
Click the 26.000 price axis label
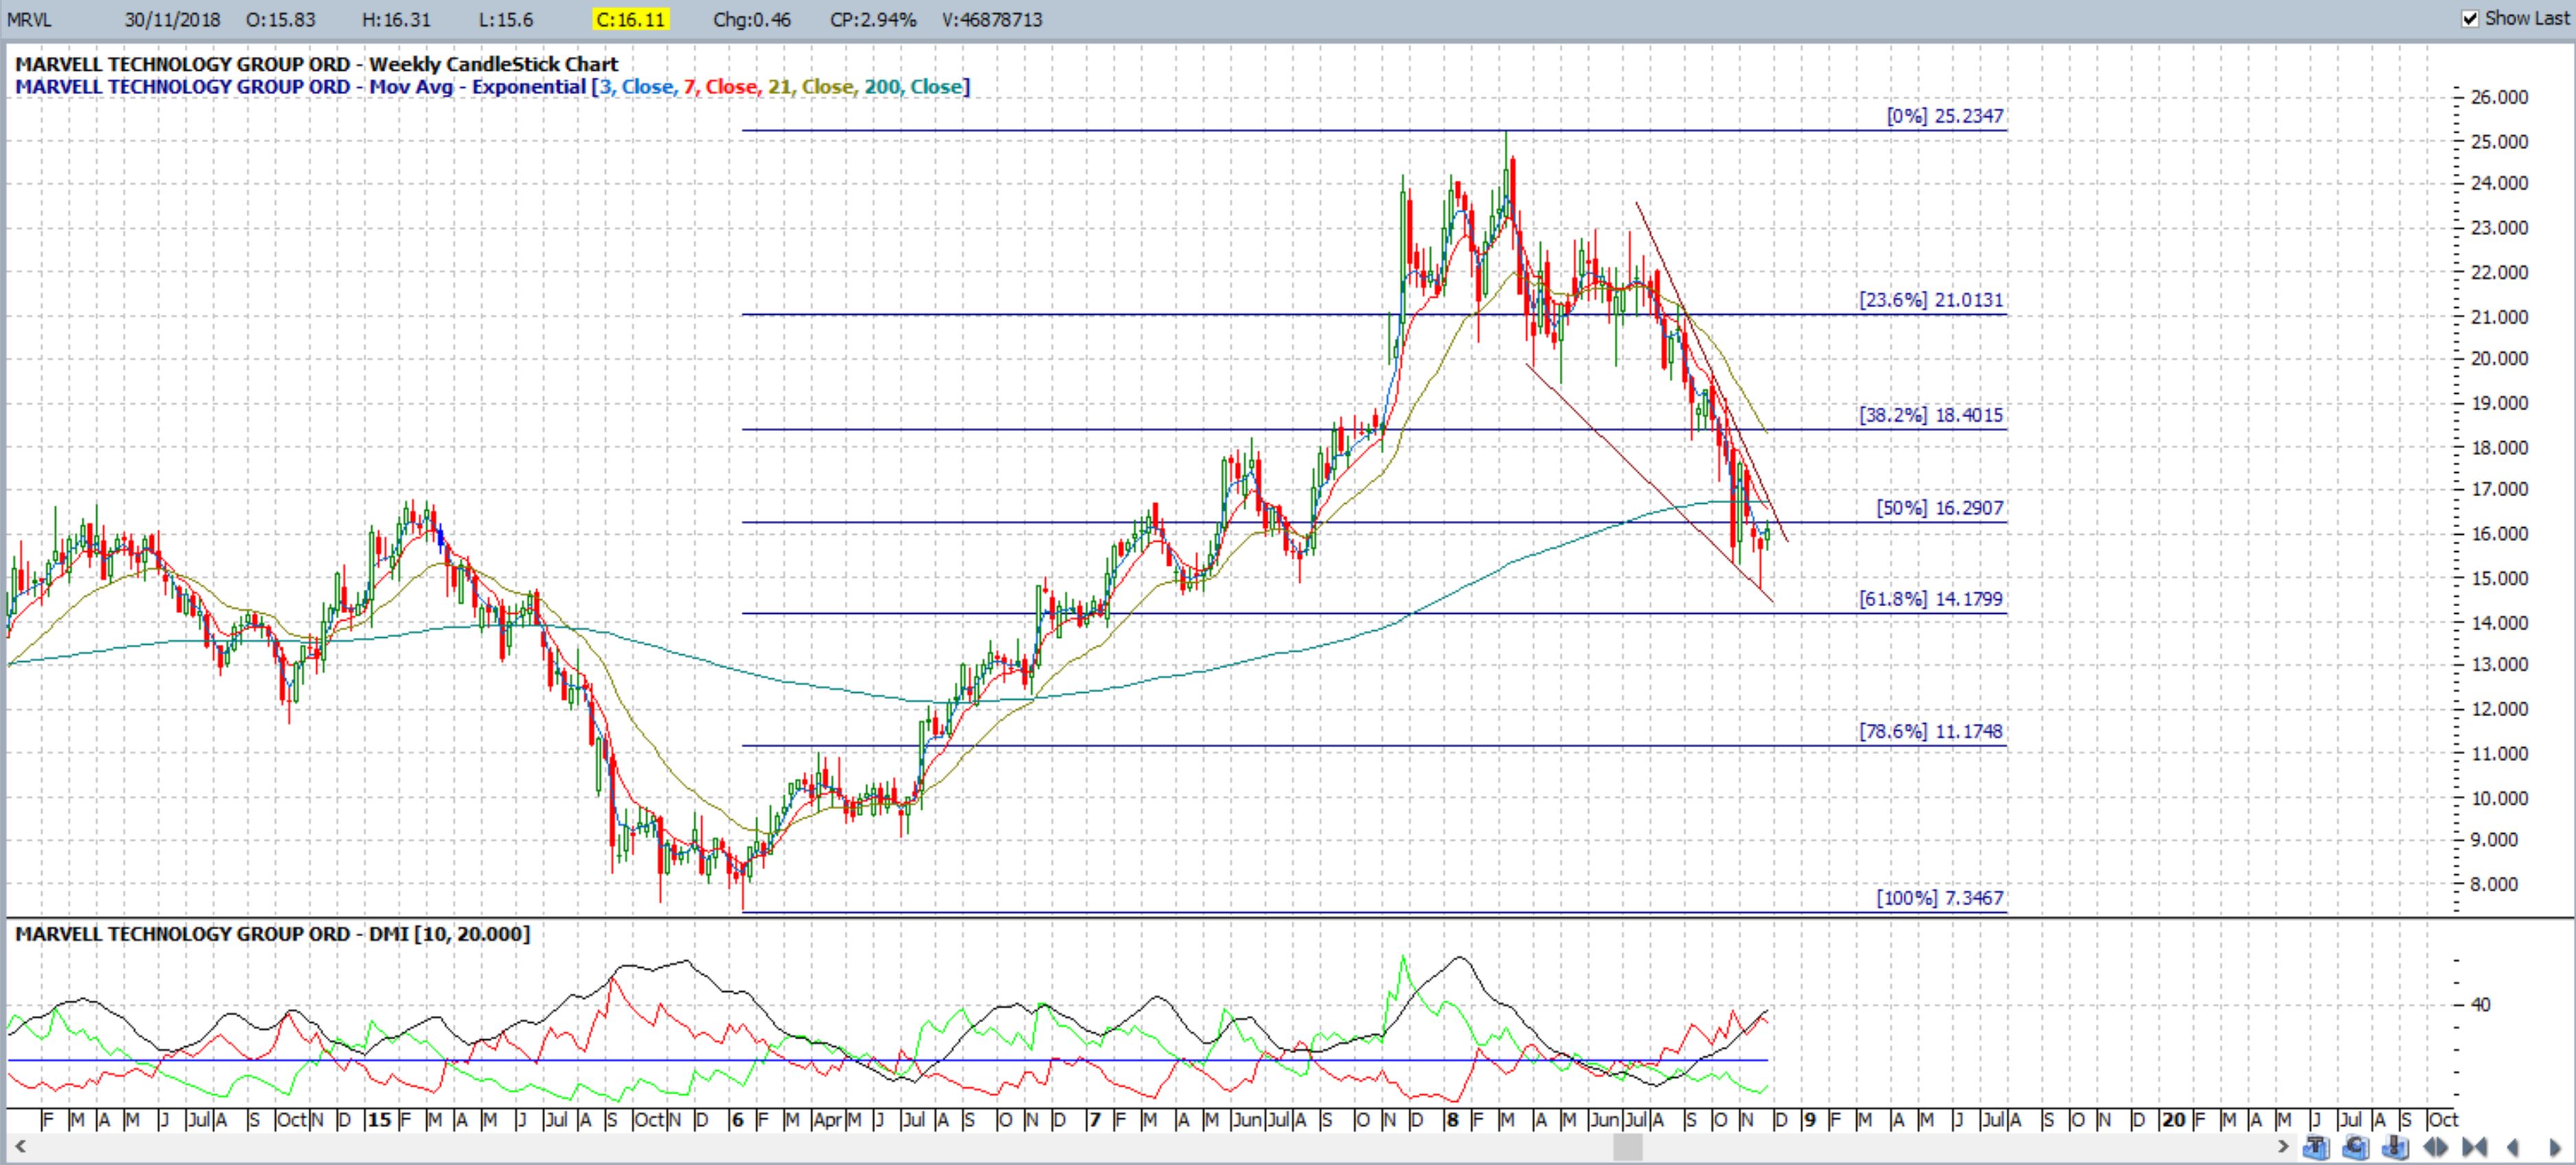coord(2499,98)
